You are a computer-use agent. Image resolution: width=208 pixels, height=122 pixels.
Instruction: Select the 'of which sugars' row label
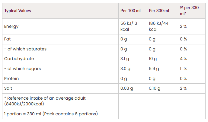point(22,69)
